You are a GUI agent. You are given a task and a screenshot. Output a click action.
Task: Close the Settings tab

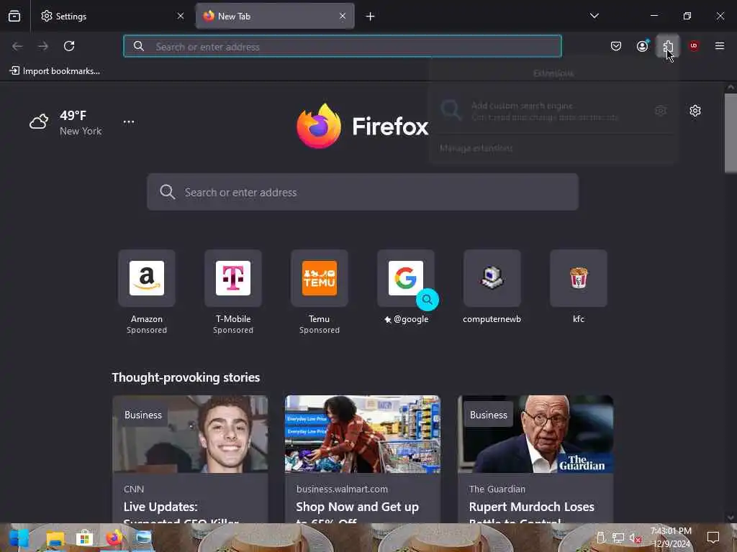[181, 16]
